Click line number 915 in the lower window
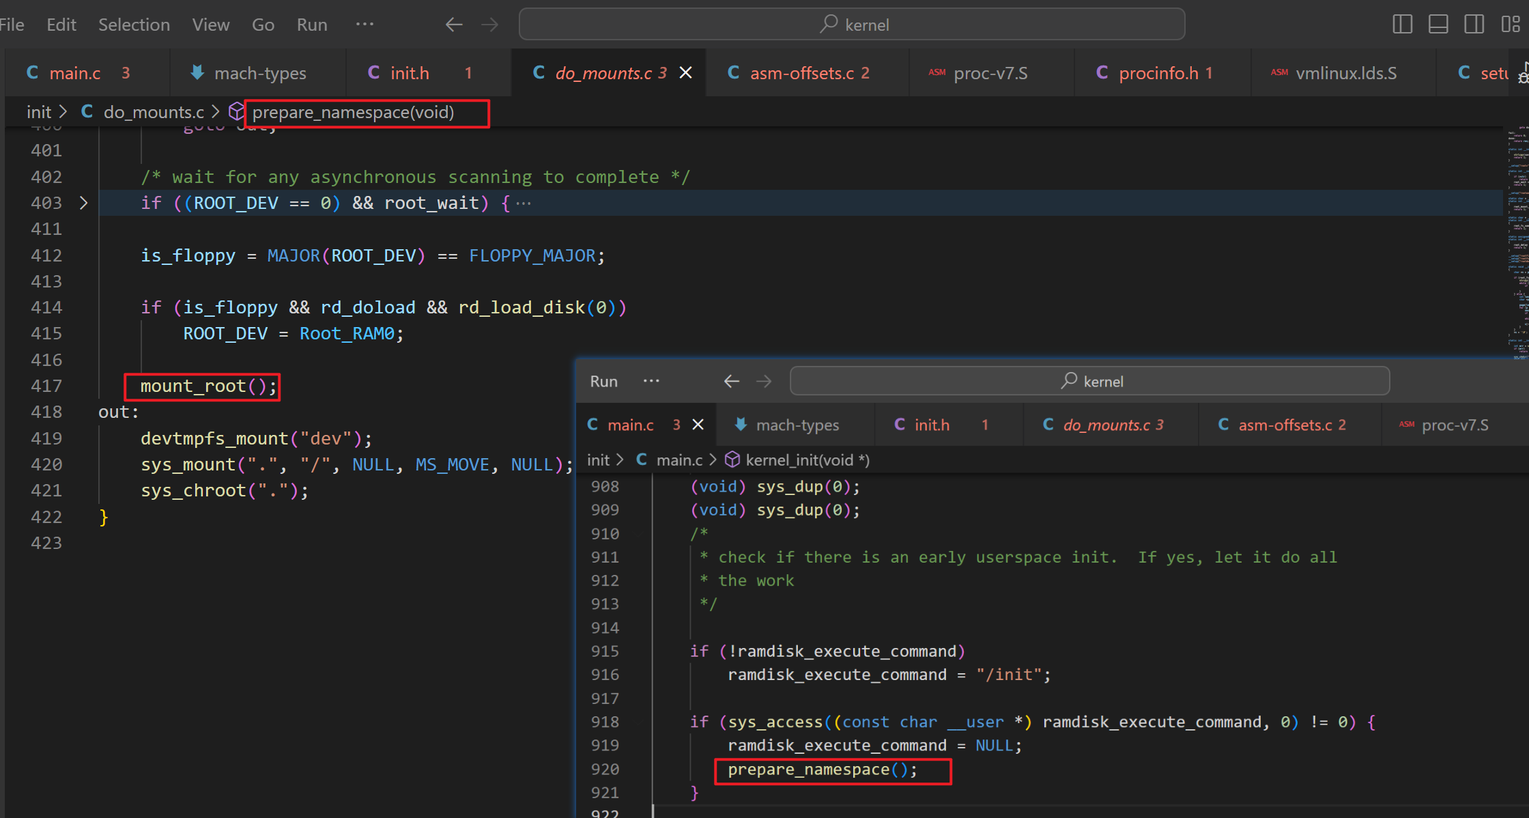Image resolution: width=1529 pixels, height=818 pixels. coord(605,651)
